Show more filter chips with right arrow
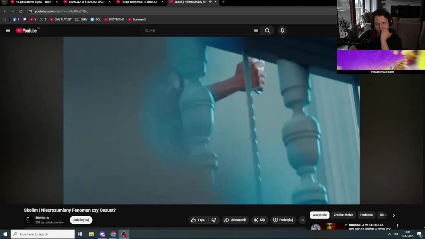The height and width of the screenshot is (239, 425). point(394,215)
